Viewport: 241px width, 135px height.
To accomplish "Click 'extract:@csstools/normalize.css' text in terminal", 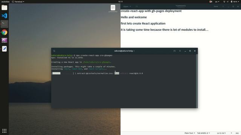I will [95, 73].
